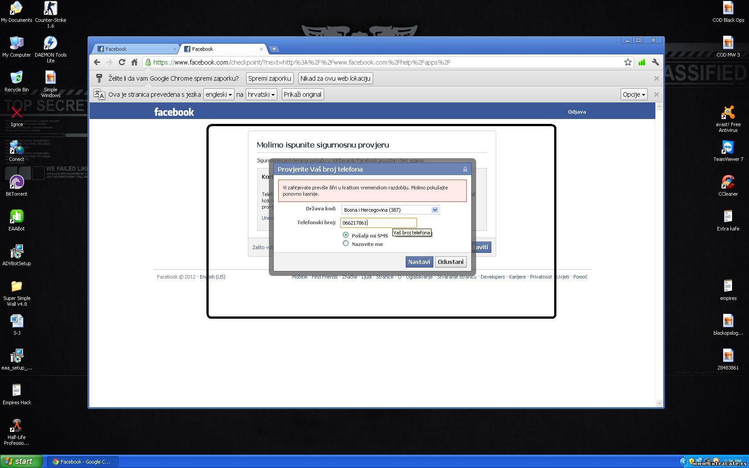The image size is (749, 468).
Task: Open Simple Windows desktop icon
Action: [x=50, y=84]
